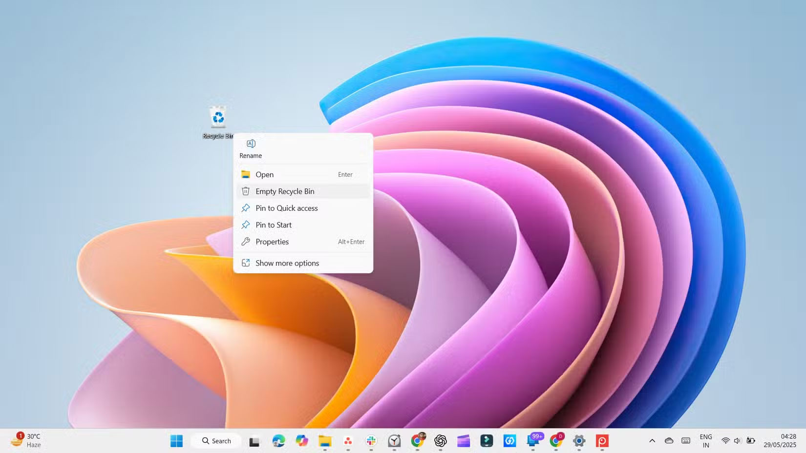Launch Slack from the taskbar

(x=371, y=441)
